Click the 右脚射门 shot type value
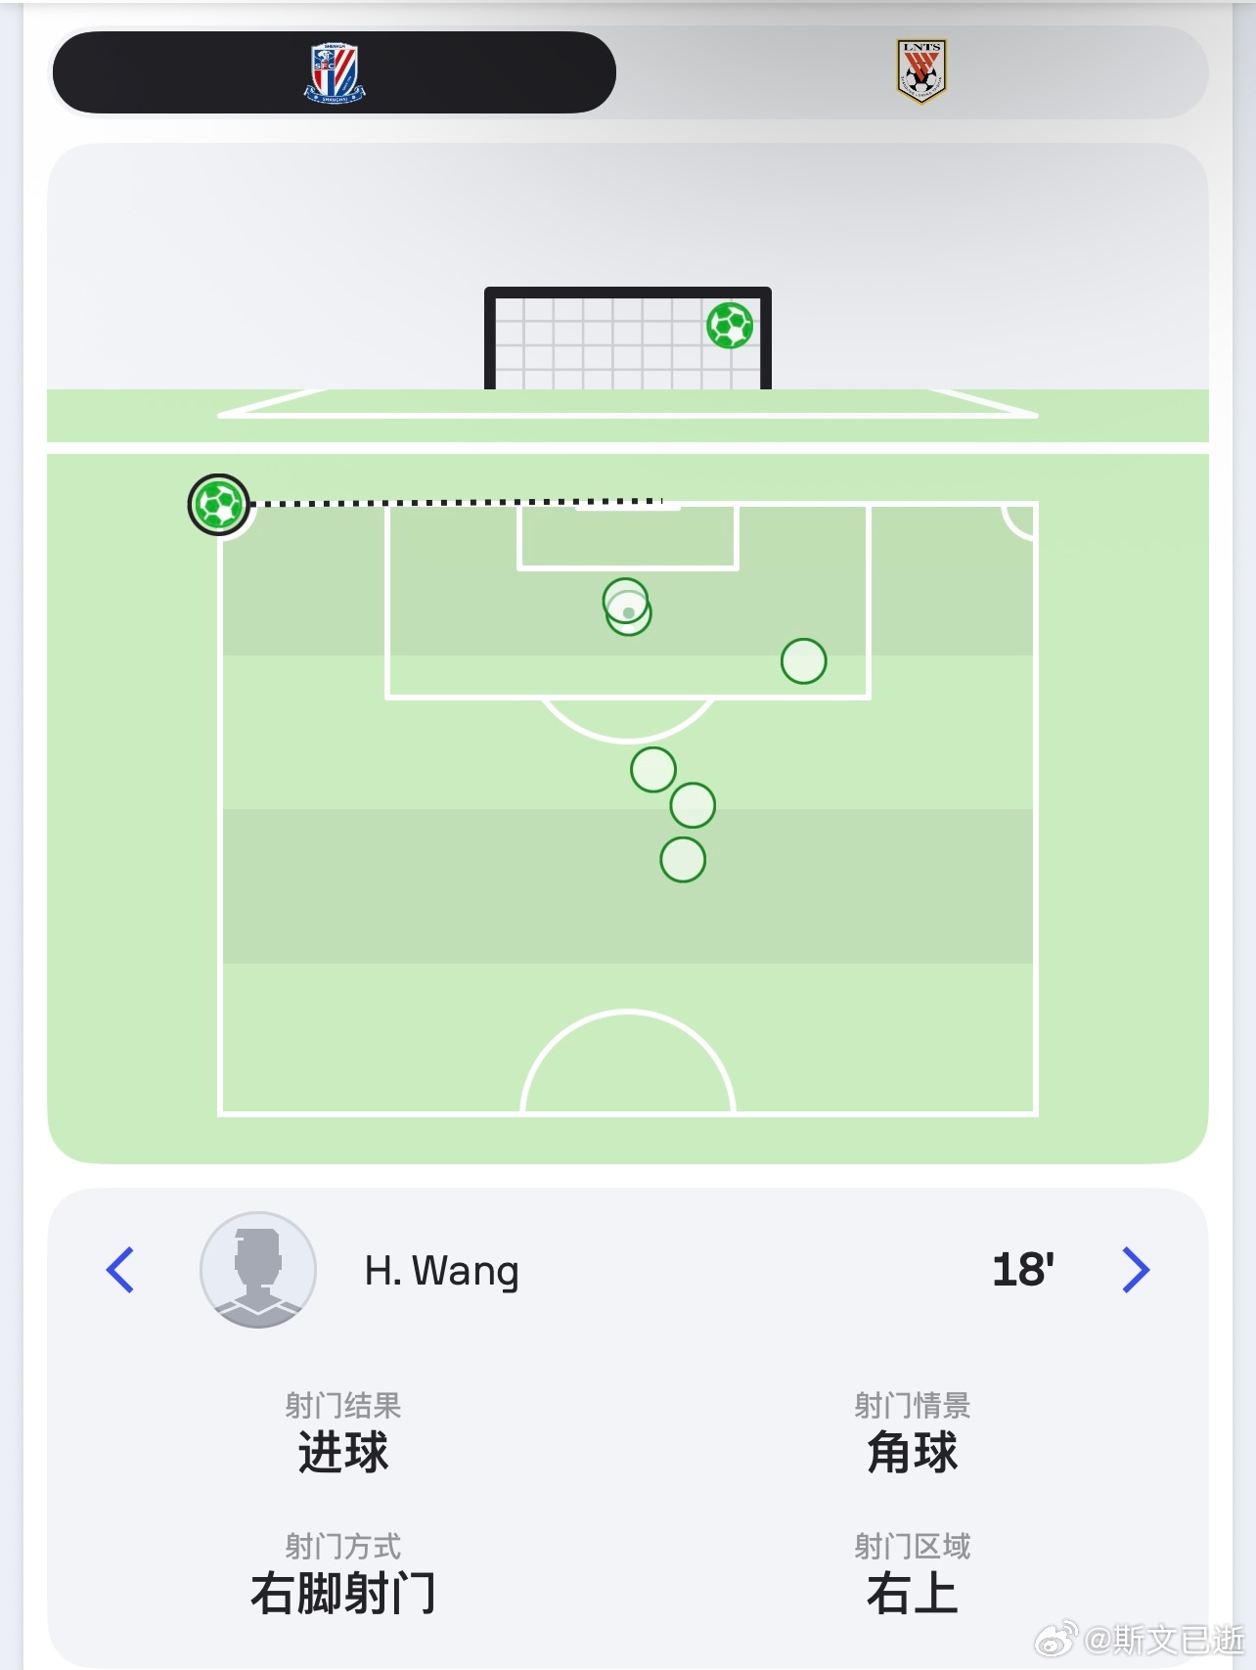The image size is (1256, 1670). click(x=343, y=1593)
